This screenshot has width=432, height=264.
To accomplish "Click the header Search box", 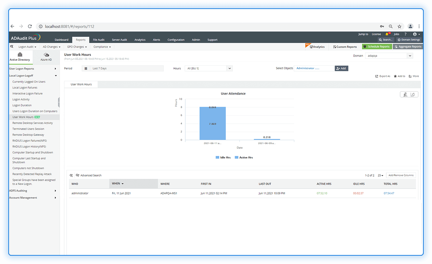I will pos(386,40).
